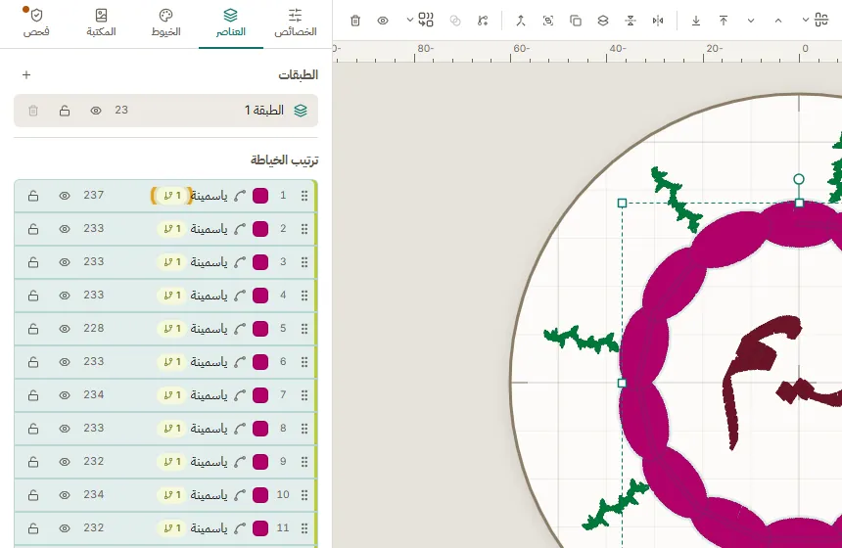Switch to the الخيوط tab

(x=165, y=23)
